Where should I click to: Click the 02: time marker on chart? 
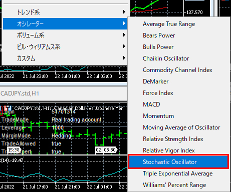coord(99,150)
